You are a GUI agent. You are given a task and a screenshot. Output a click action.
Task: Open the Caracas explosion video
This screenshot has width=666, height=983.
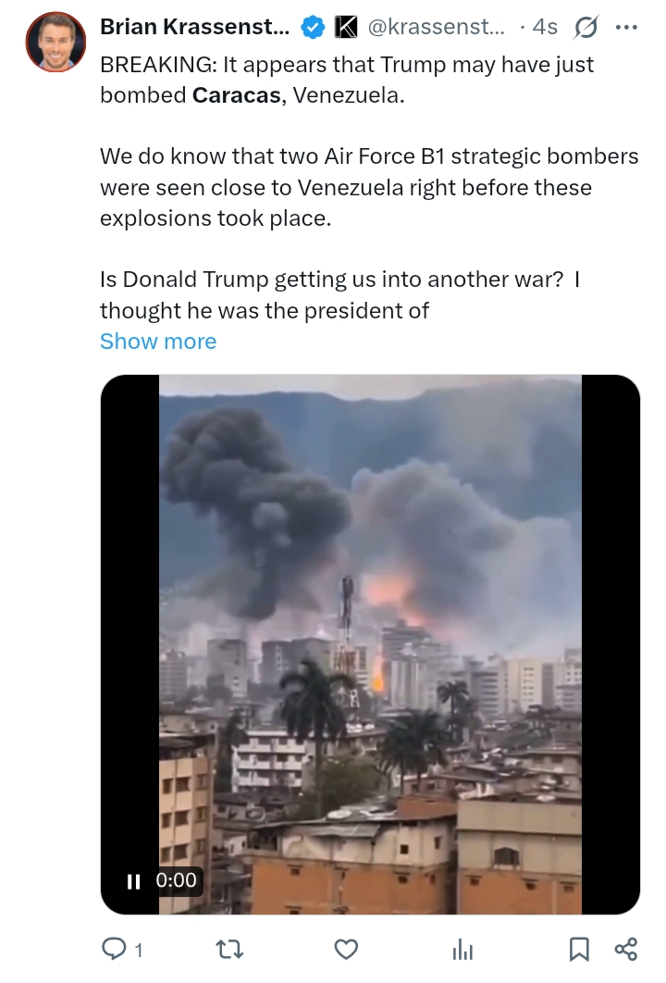point(370,644)
